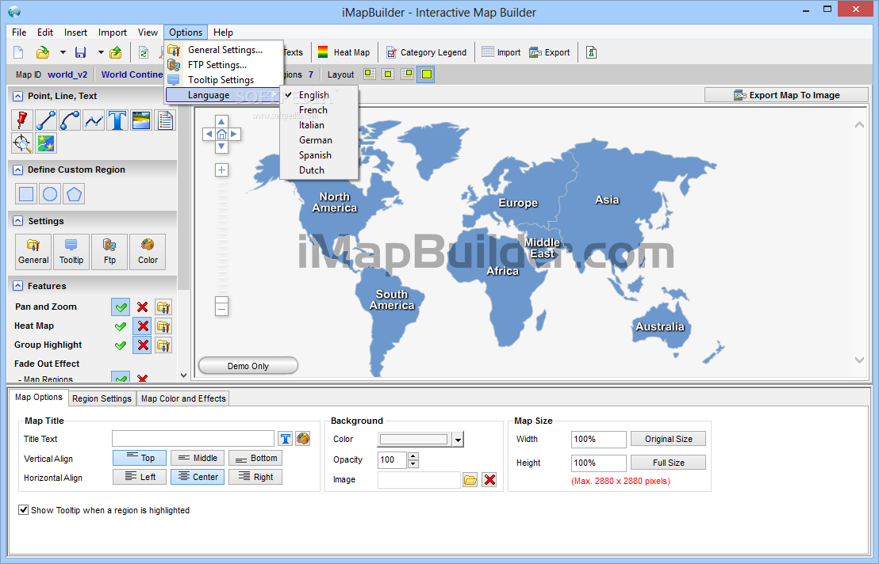Browse for a background image file
Viewport: 879px width, 564px height.
coord(470,480)
